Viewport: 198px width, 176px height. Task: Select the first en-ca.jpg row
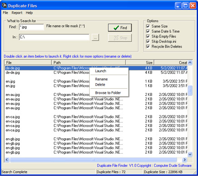point(96,117)
